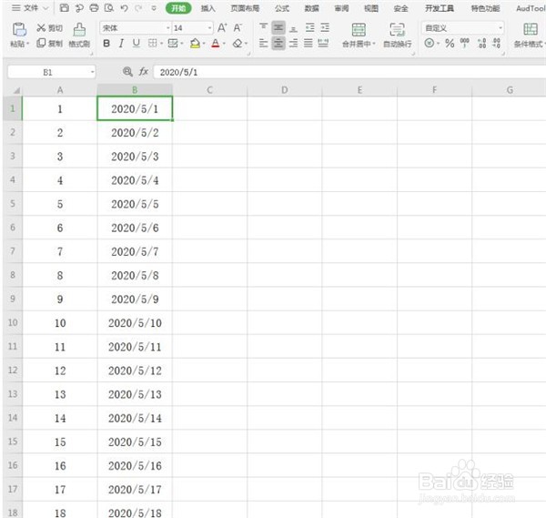Screen dimensions: 546x518
Task: Open Print Preview from quick access toolbar
Action: [109, 7]
